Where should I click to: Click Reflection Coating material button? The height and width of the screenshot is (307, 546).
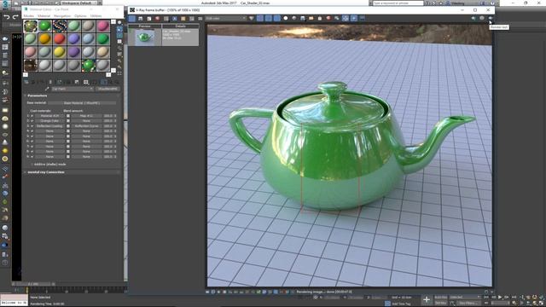click(x=49, y=126)
